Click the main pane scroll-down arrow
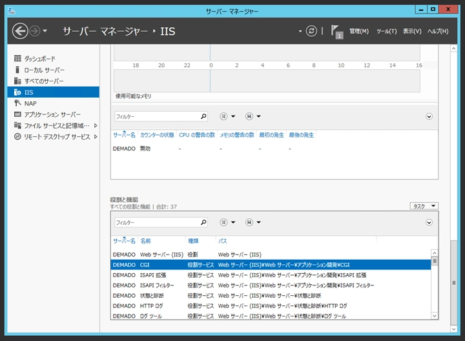465x341 pixels. click(453, 329)
